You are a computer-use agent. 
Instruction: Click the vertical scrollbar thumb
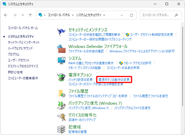pyautogui.click(x=183, y=66)
